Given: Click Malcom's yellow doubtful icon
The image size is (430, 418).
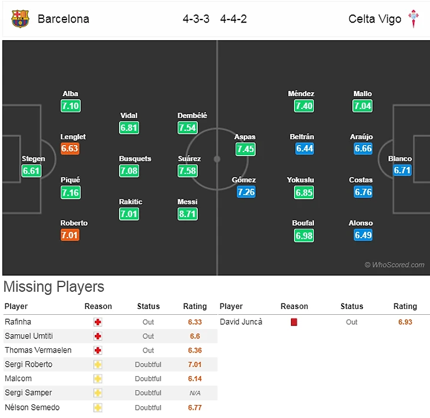Looking at the screenshot, I should [x=98, y=379].
